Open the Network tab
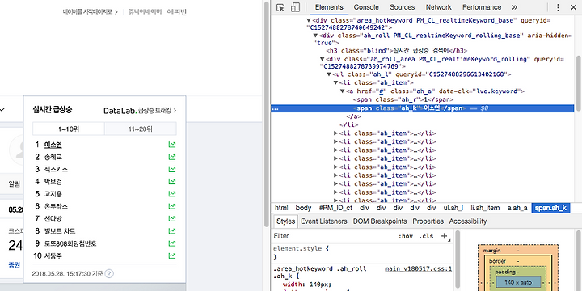582x291 pixels. (438, 7)
